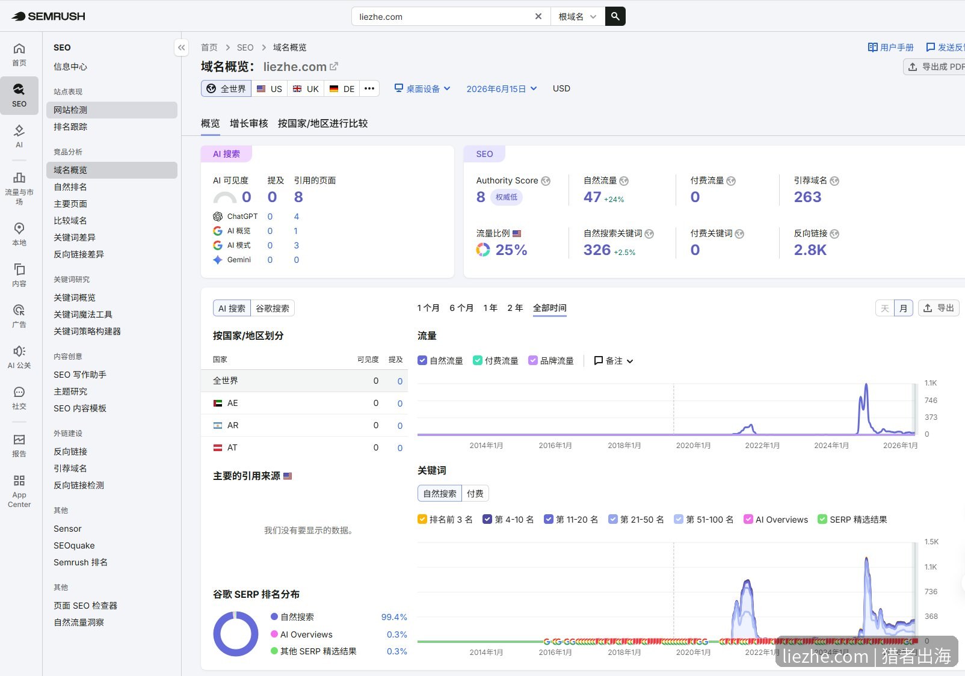Select the 付费 keywords tab

tap(475, 493)
